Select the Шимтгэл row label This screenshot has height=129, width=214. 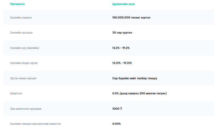click(16, 93)
